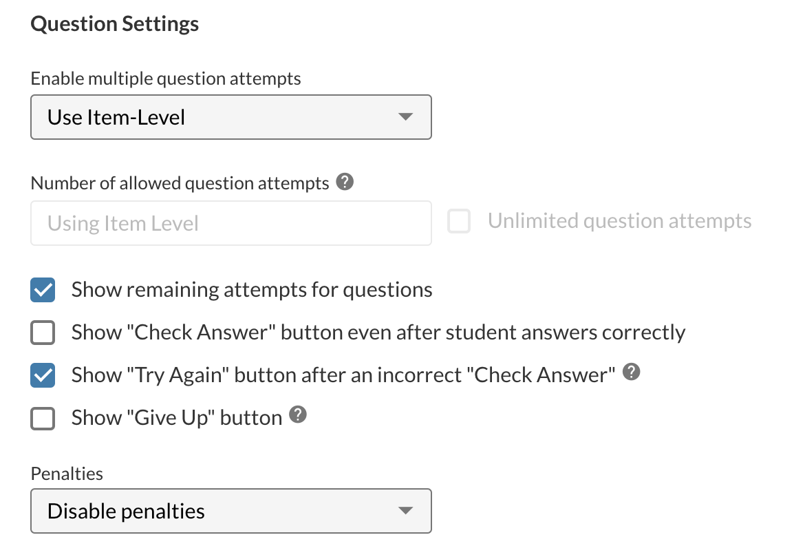This screenshot has height=555, width=794.
Task: Enable showing Check Answer button after correct answers
Action: click(42, 333)
